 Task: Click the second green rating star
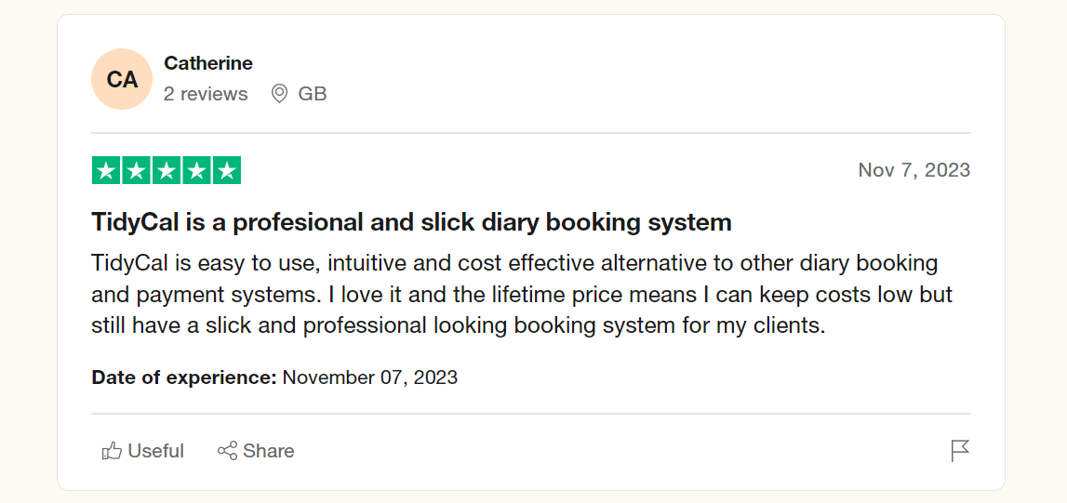[137, 170]
